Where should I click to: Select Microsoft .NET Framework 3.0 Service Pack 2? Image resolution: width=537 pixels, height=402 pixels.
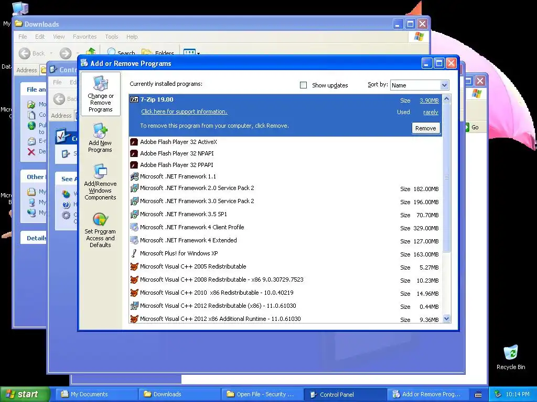coord(285,202)
